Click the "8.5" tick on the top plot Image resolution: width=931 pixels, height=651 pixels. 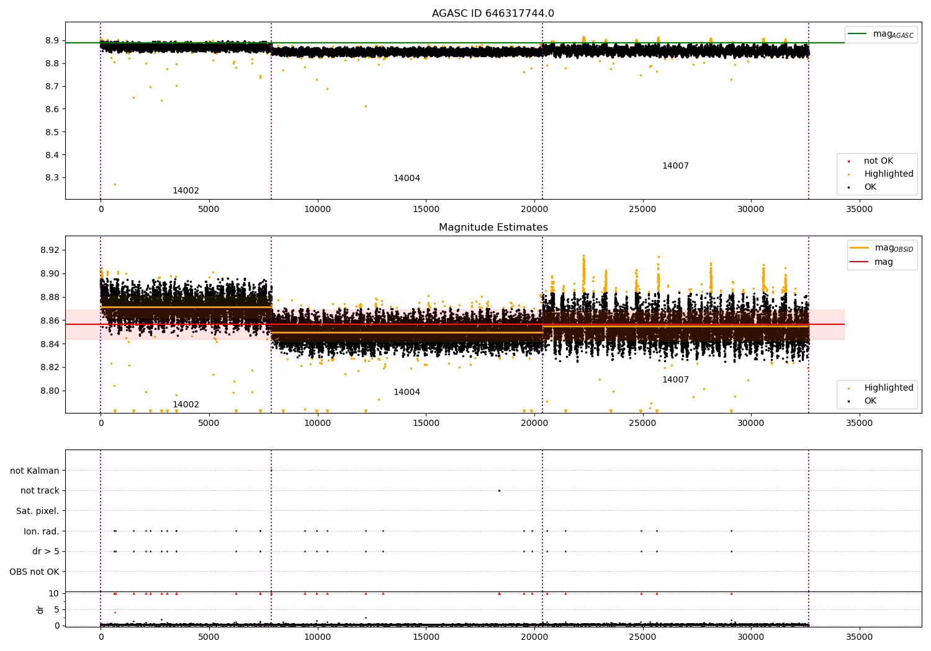(53, 132)
